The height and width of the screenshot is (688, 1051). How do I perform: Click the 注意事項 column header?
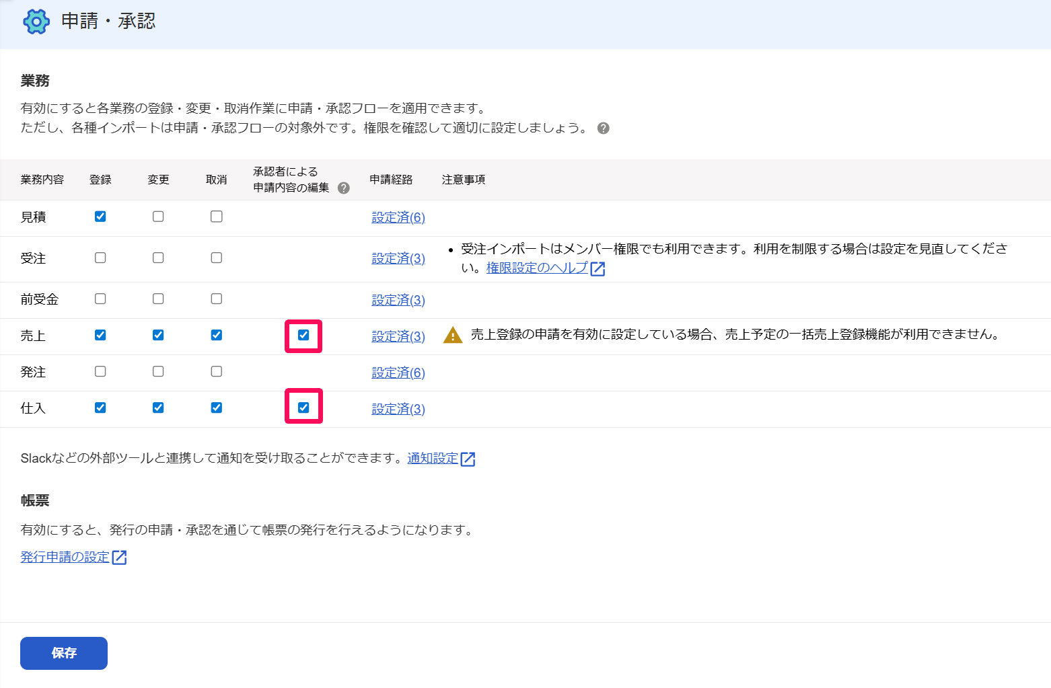[x=464, y=180]
